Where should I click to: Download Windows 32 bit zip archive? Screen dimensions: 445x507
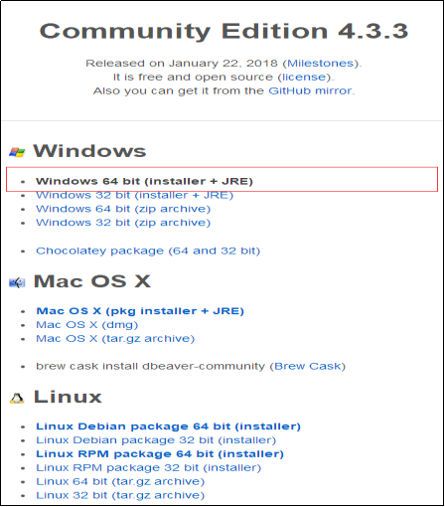pyautogui.click(x=123, y=223)
